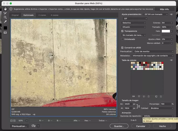Image resolution: width=178 pixels, height=131 pixels.
Task: Open the color table palette menu
Action: pyautogui.click(x=171, y=60)
